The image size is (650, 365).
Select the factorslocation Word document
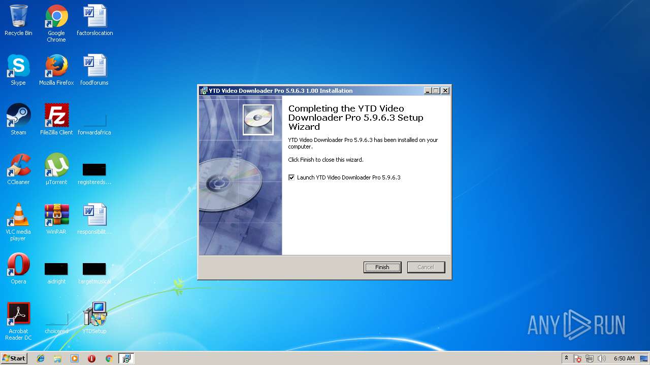(94, 20)
